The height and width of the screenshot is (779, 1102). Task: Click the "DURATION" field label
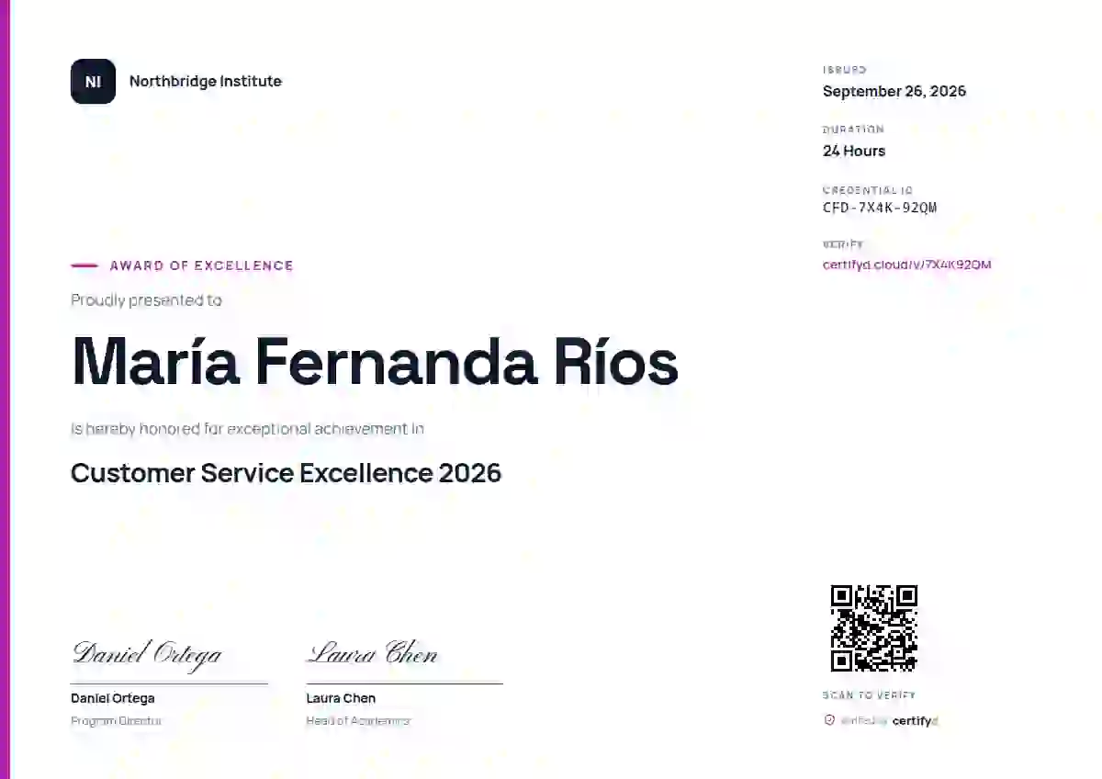coord(853,130)
